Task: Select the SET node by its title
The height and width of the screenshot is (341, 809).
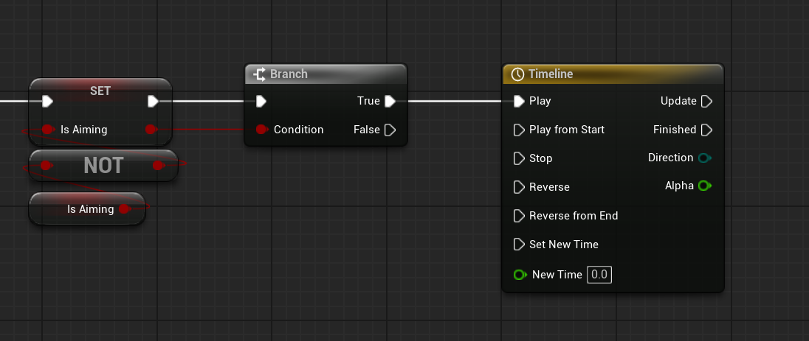Action: tap(100, 91)
